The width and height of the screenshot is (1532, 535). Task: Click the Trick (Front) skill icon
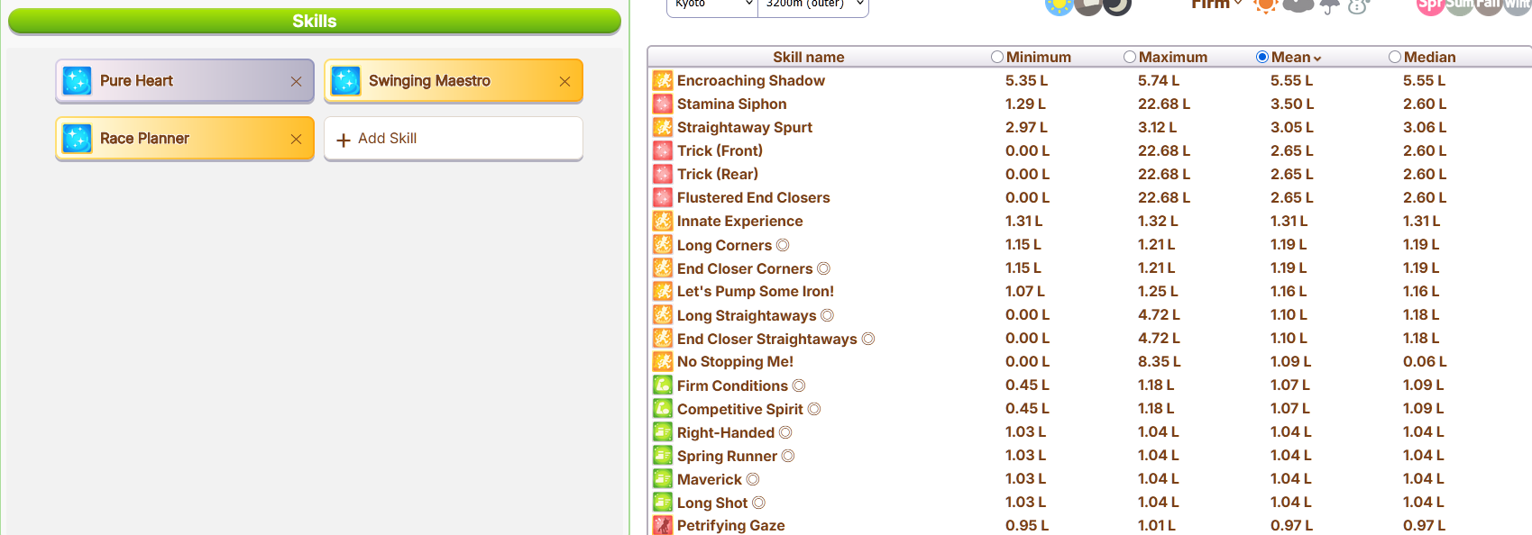point(663,150)
